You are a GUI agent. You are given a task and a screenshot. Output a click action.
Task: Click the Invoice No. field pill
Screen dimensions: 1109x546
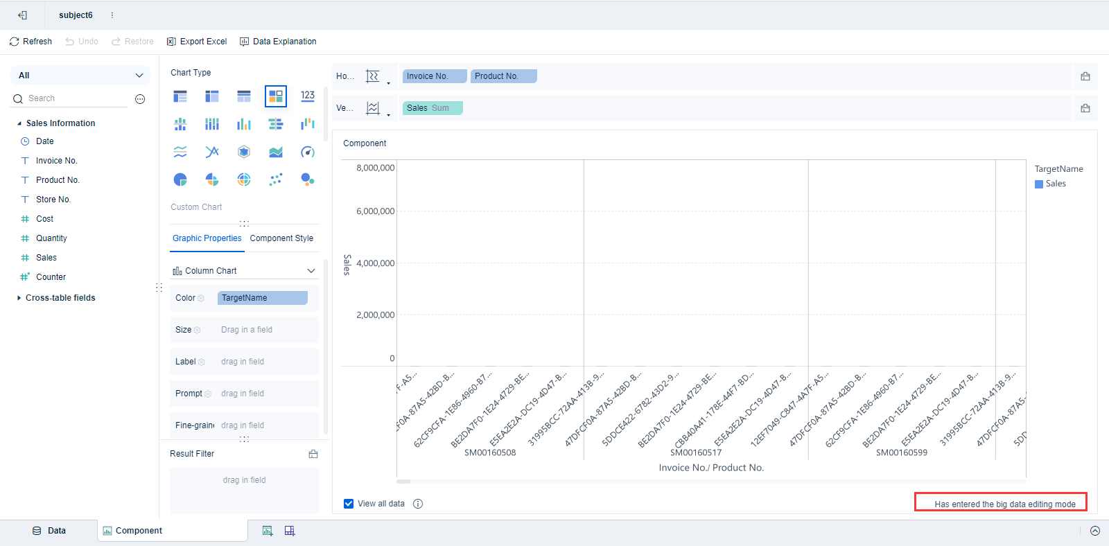pyautogui.click(x=435, y=76)
